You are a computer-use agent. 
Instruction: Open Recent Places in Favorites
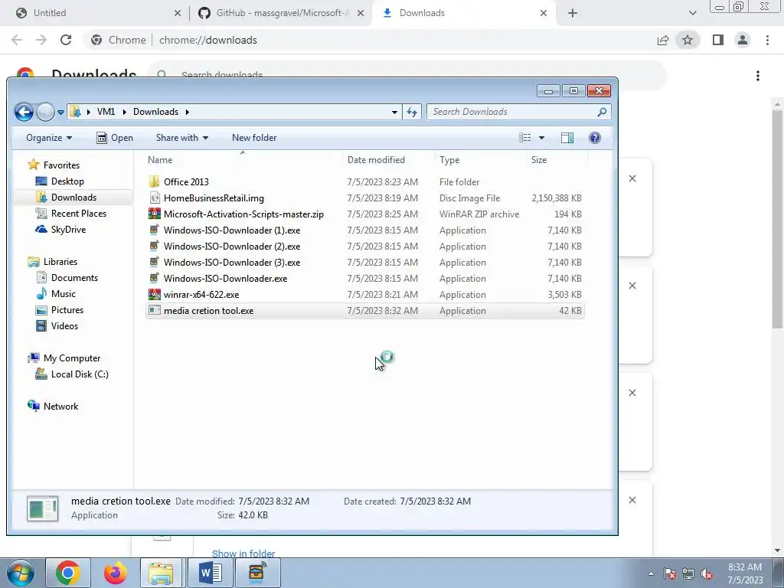point(79,214)
